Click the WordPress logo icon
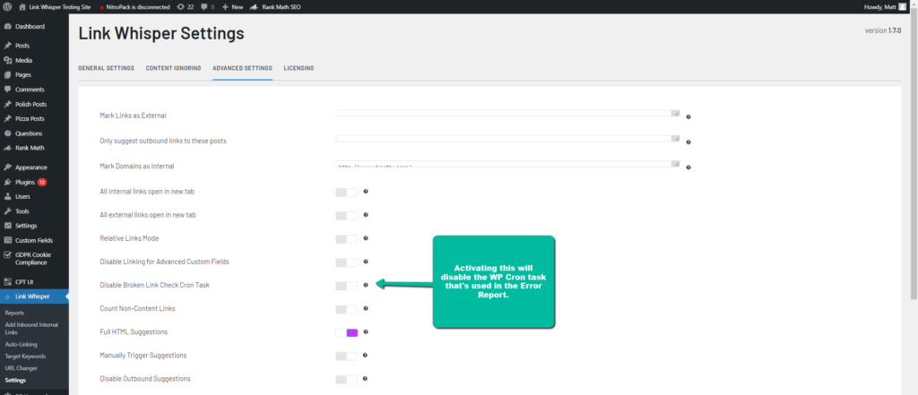The width and height of the screenshot is (918, 395). [7, 7]
